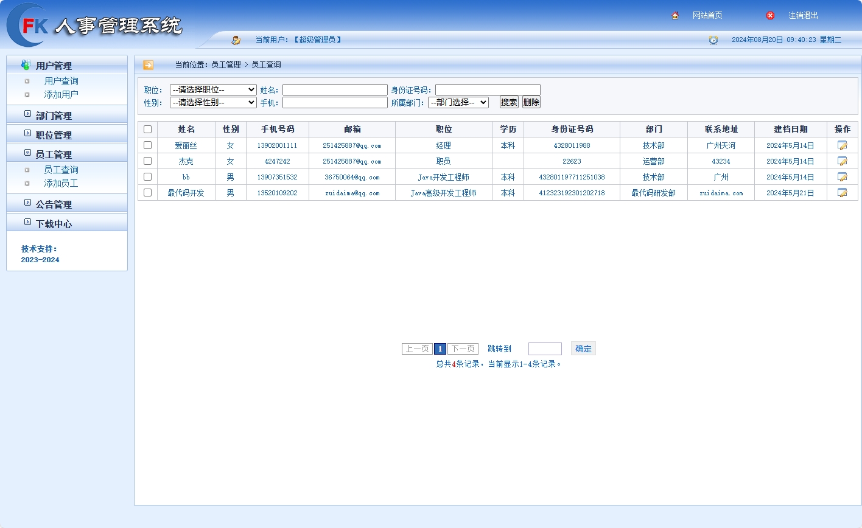Check the box for employee 爱丽丝

pyautogui.click(x=147, y=145)
